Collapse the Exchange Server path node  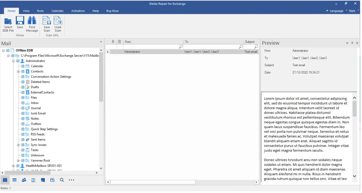pyautogui.click(x=8, y=56)
